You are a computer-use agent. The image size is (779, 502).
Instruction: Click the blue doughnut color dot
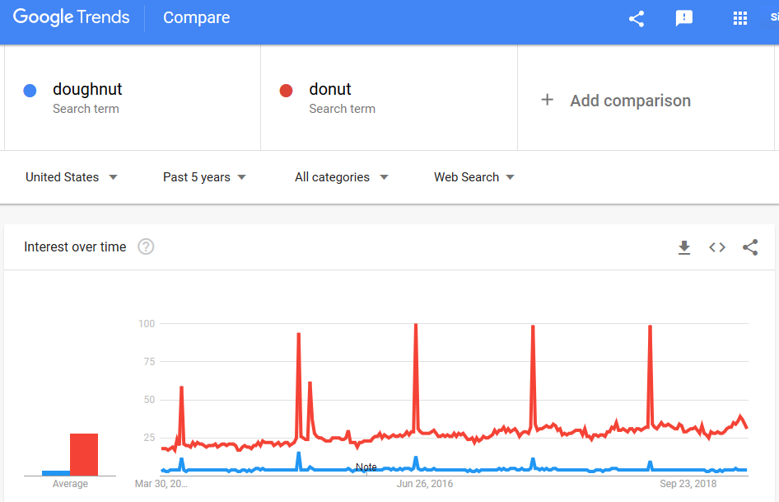tap(30, 91)
